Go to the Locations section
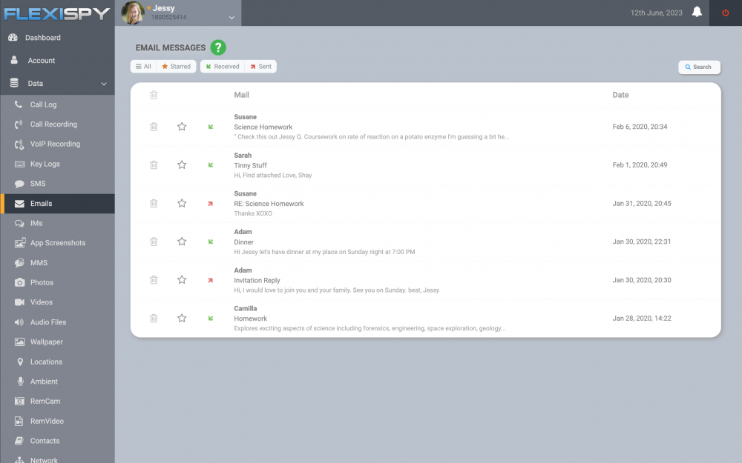 pyautogui.click(x=46, y=362)
